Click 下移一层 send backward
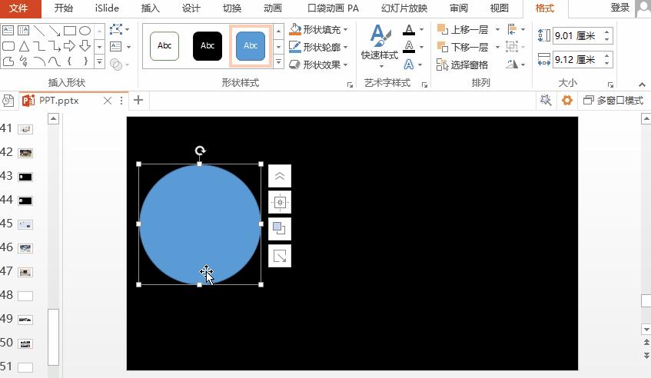The height and width of the screenshot is (378, 651). (x=463, y=47)
